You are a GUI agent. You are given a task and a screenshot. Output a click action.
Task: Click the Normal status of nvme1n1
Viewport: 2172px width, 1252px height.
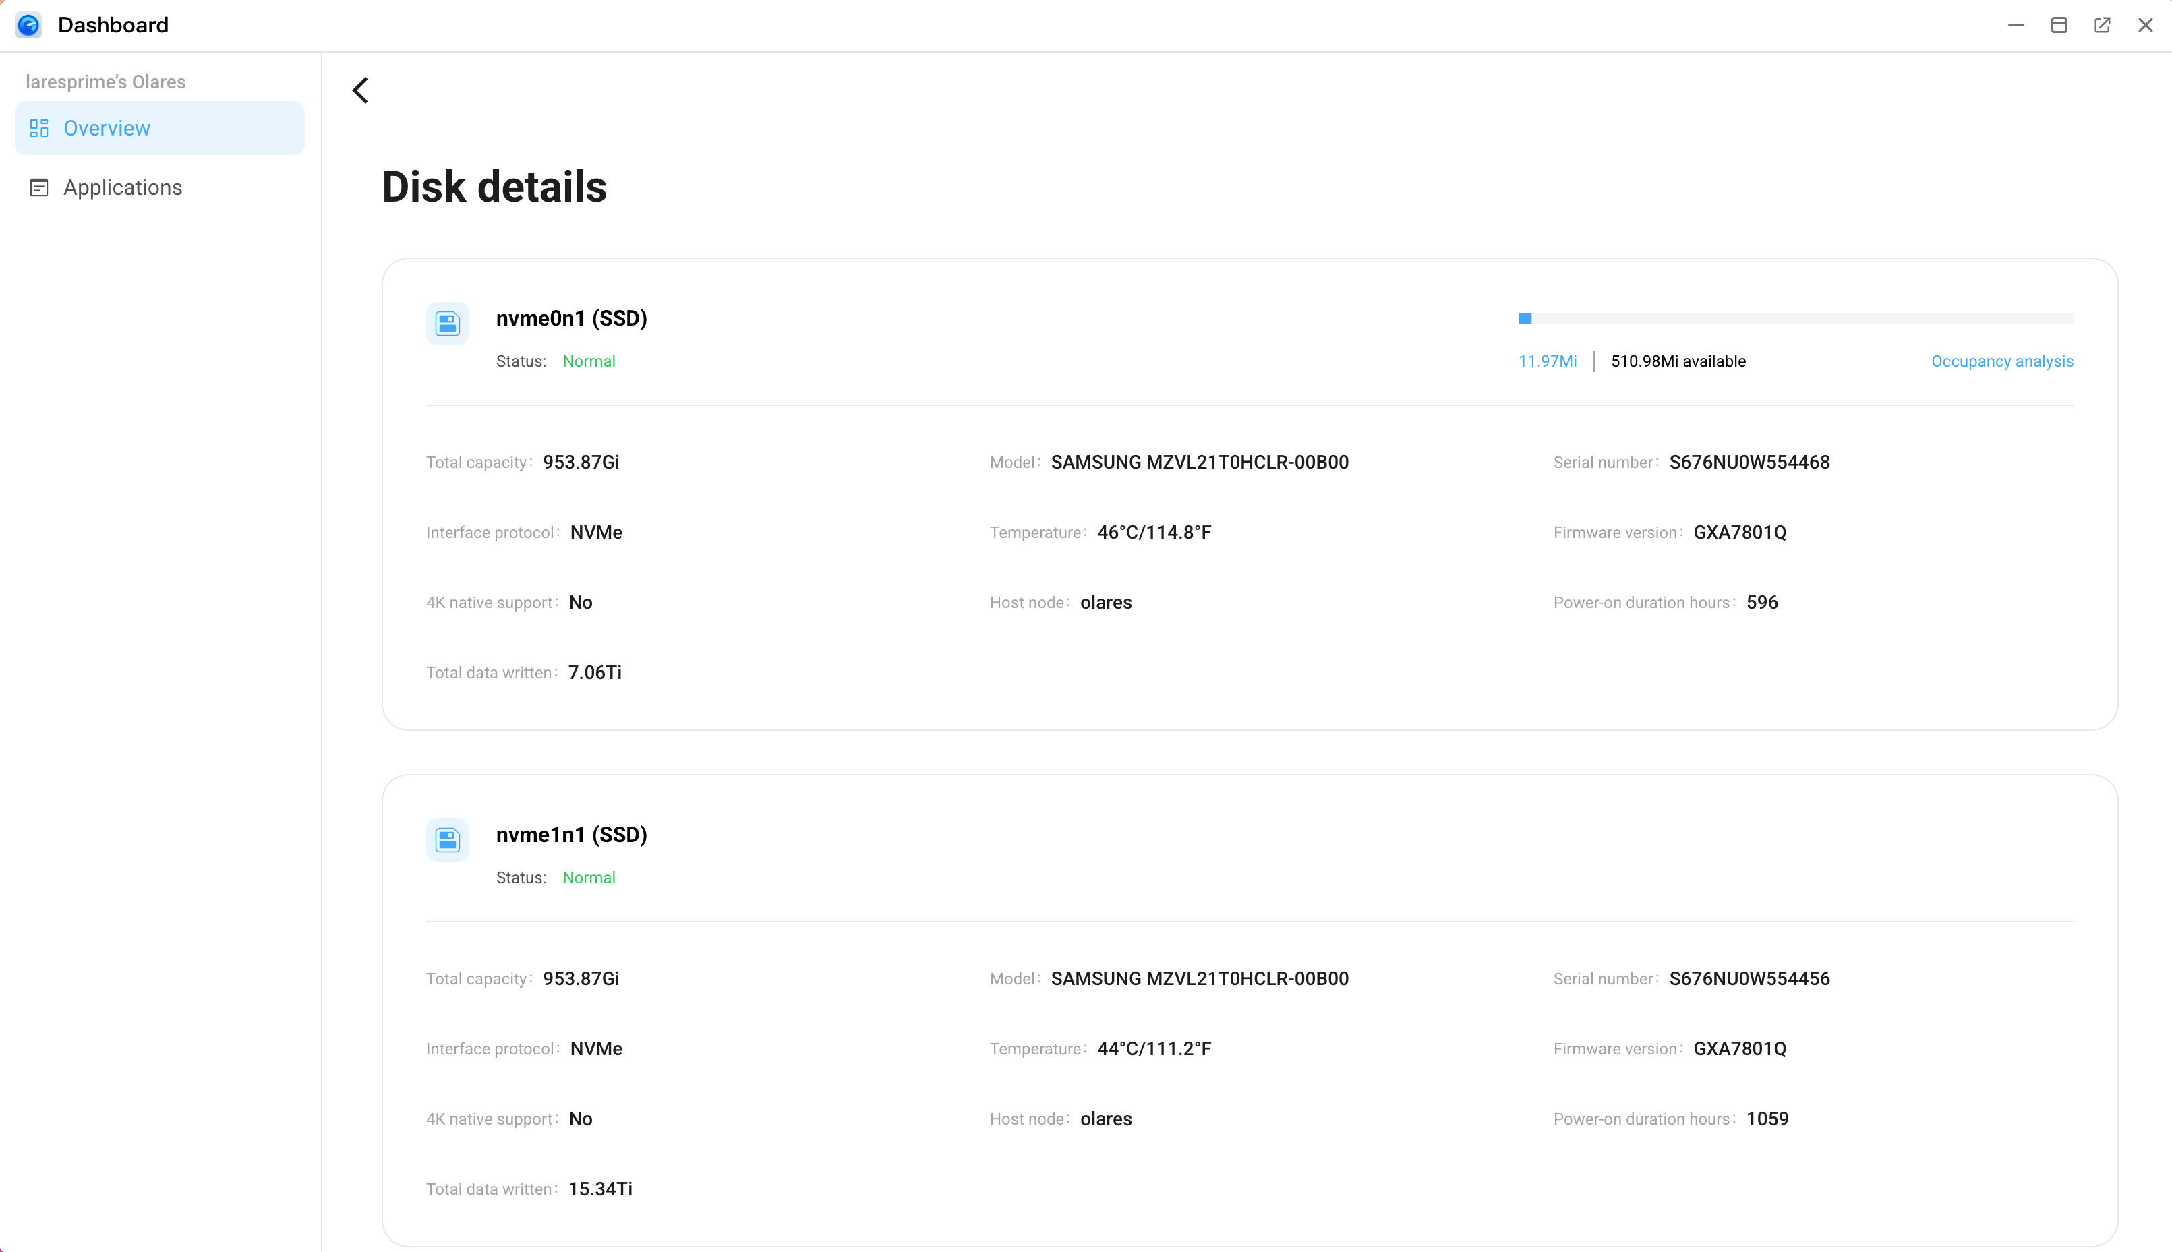pyautogui.click(x=588, y=878)
